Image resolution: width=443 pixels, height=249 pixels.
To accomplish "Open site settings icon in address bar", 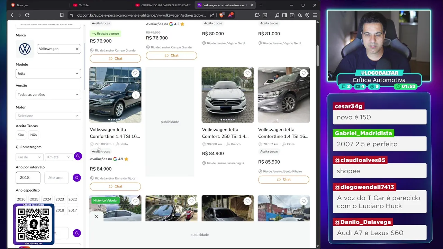I will (72, 15).
